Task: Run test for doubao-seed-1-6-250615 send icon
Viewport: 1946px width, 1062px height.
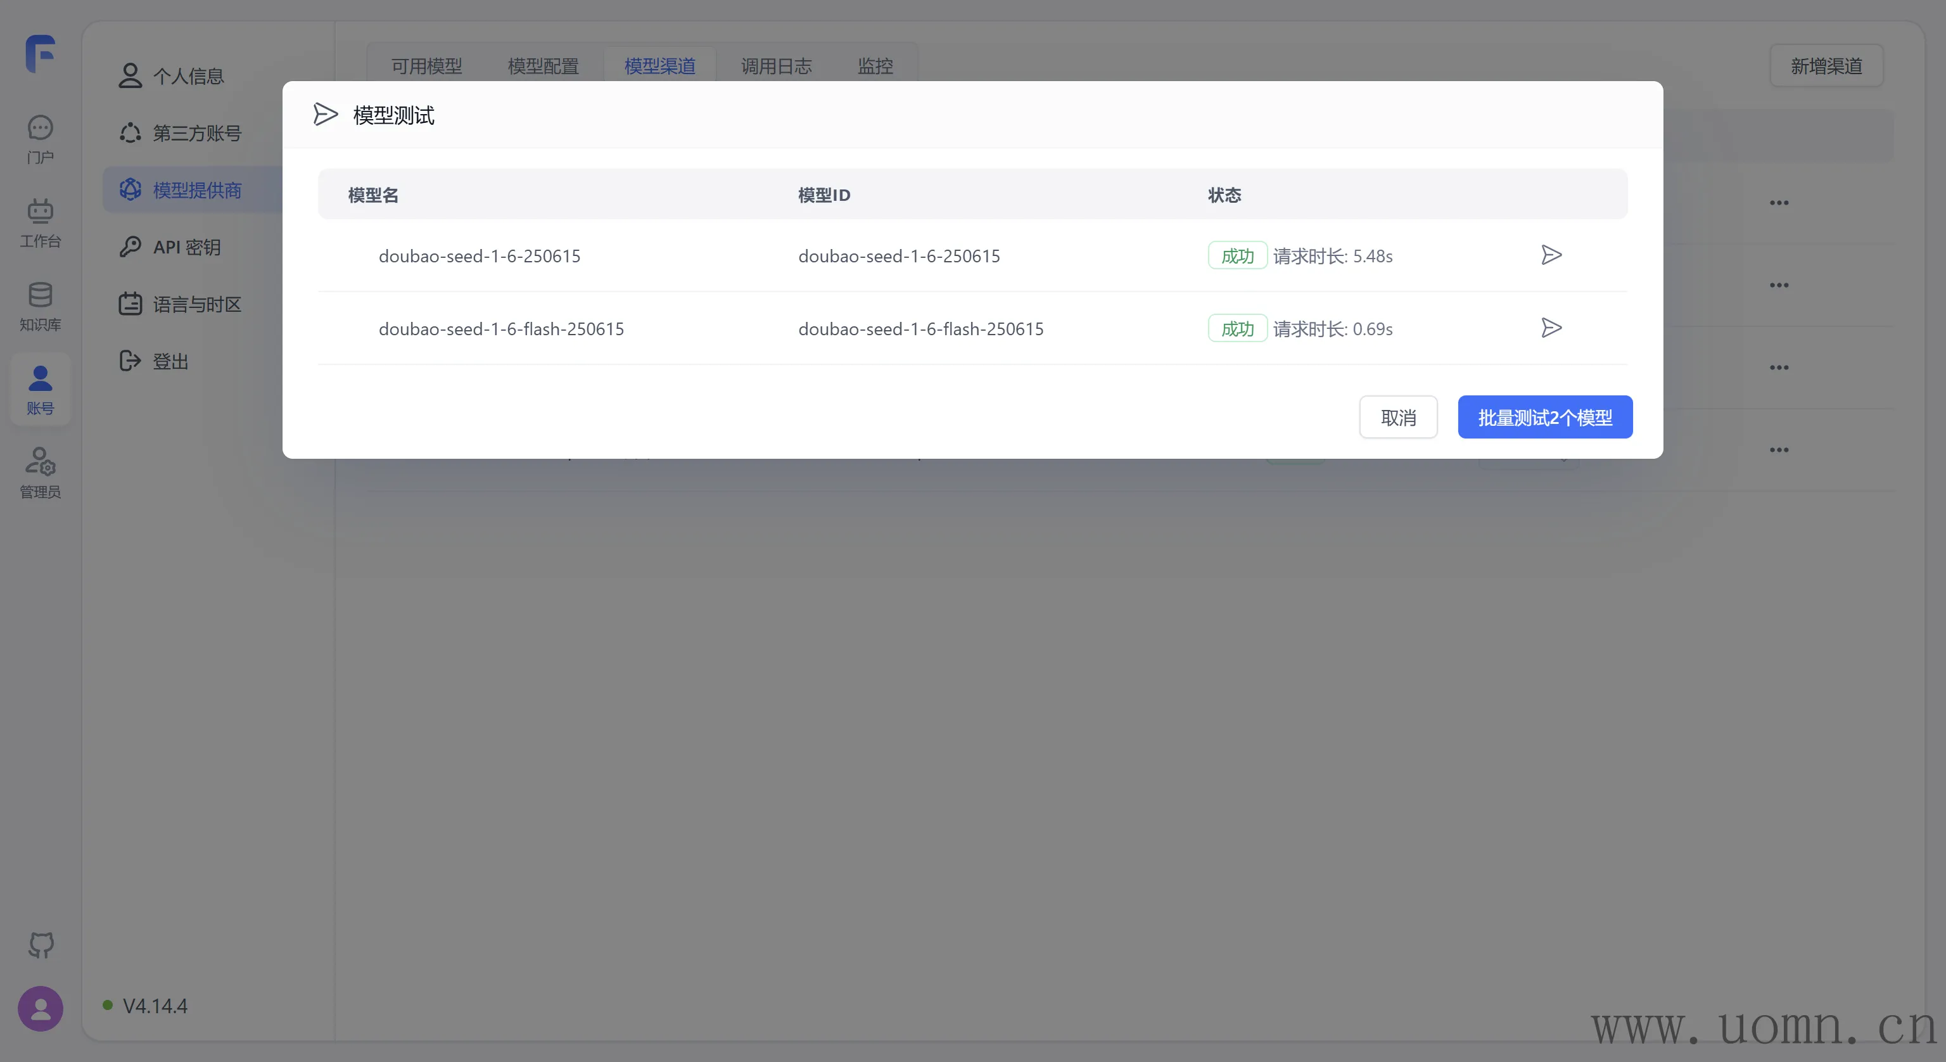Action: coord(1551,255)
